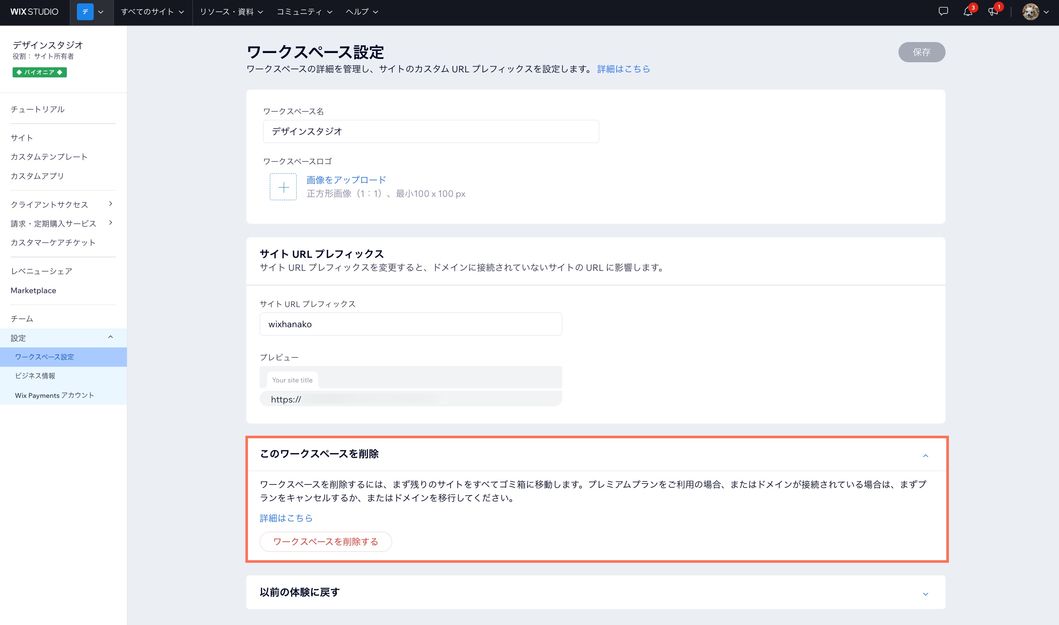Open カスタムテンプレート in sidebar

(49, 157)
